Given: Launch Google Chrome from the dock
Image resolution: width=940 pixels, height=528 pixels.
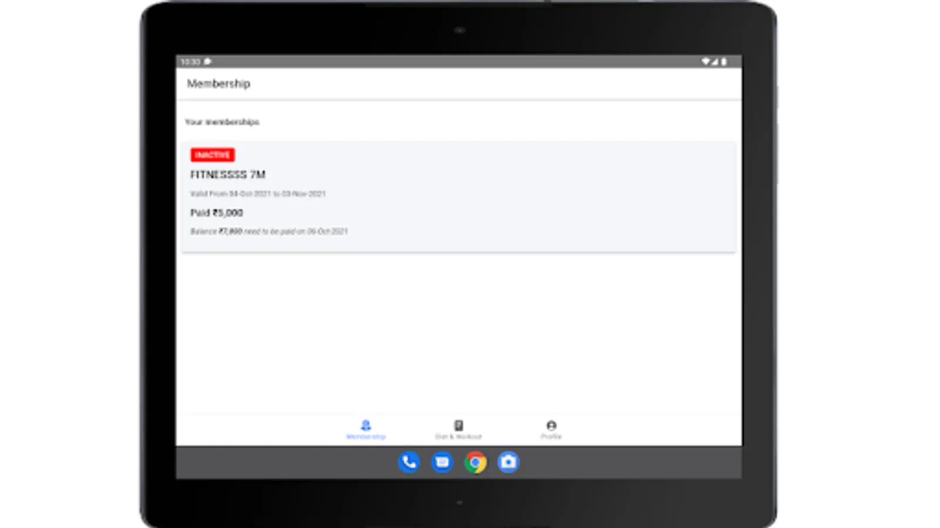Looking at the screenshot, I should point(476,463).
